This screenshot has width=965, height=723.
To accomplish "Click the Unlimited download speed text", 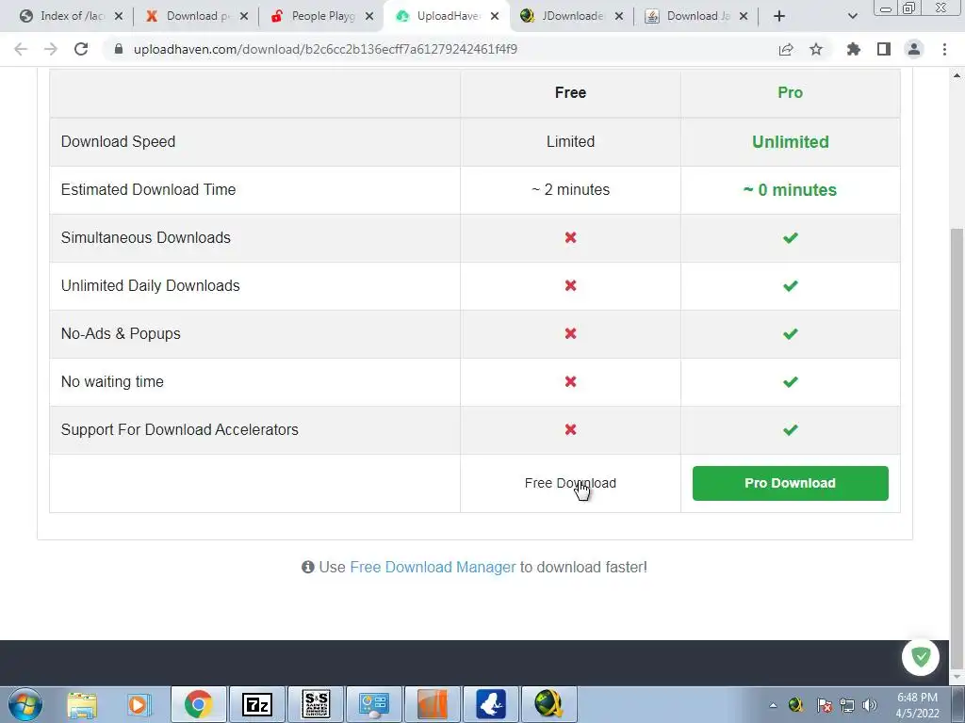I will coord(791,142).
